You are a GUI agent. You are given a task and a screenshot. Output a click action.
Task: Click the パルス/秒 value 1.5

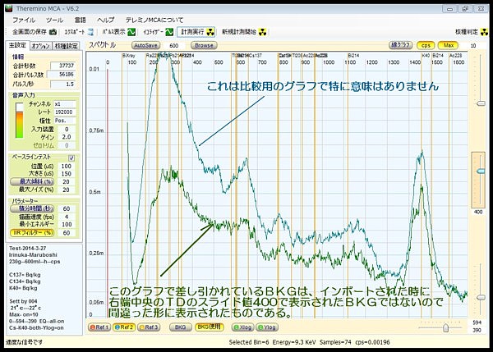[63, 85]
